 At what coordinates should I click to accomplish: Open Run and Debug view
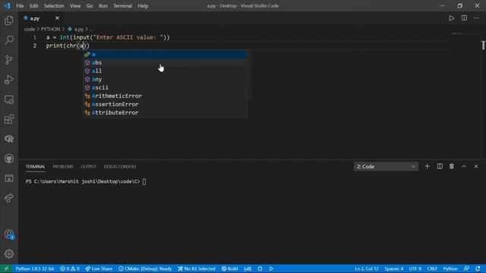pos(9,80)
